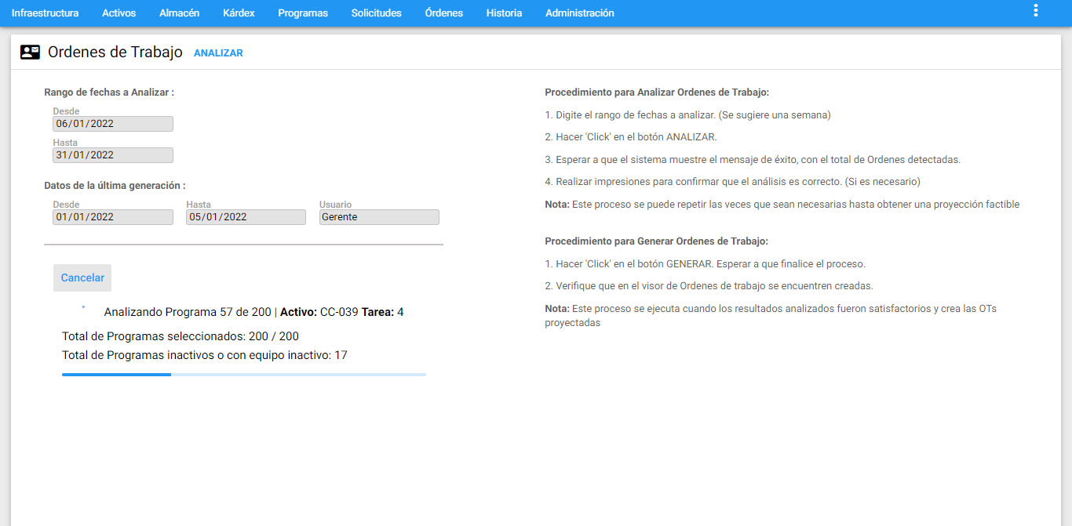The width and height of the screenshot is (1072, 526).
Task: Click the Procedimiento para Generar Ordenes heading
Action: click(x=657, y=241)
